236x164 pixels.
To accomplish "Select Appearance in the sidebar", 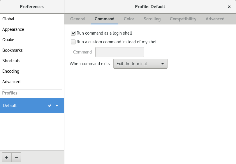I will (13, 29).
